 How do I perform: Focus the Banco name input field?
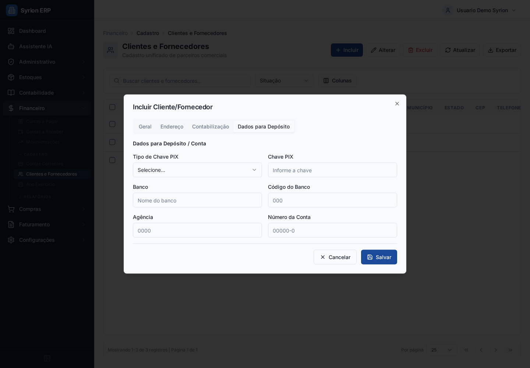tap(197, 200)
